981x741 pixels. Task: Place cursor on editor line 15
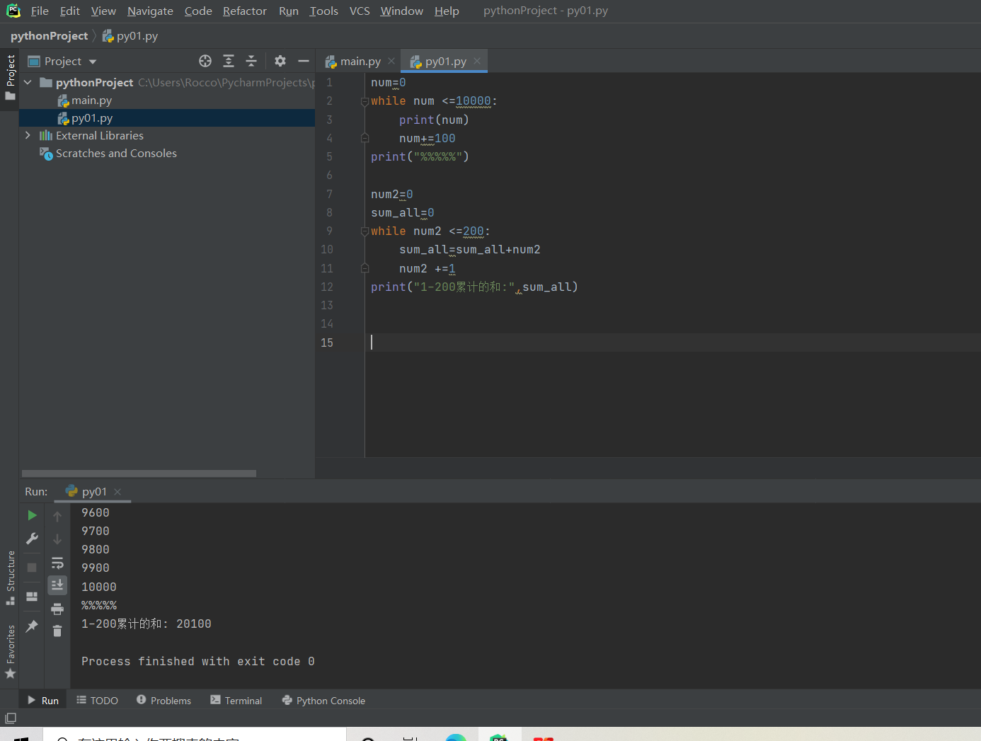pyautogui.click(x=672, y=343)
